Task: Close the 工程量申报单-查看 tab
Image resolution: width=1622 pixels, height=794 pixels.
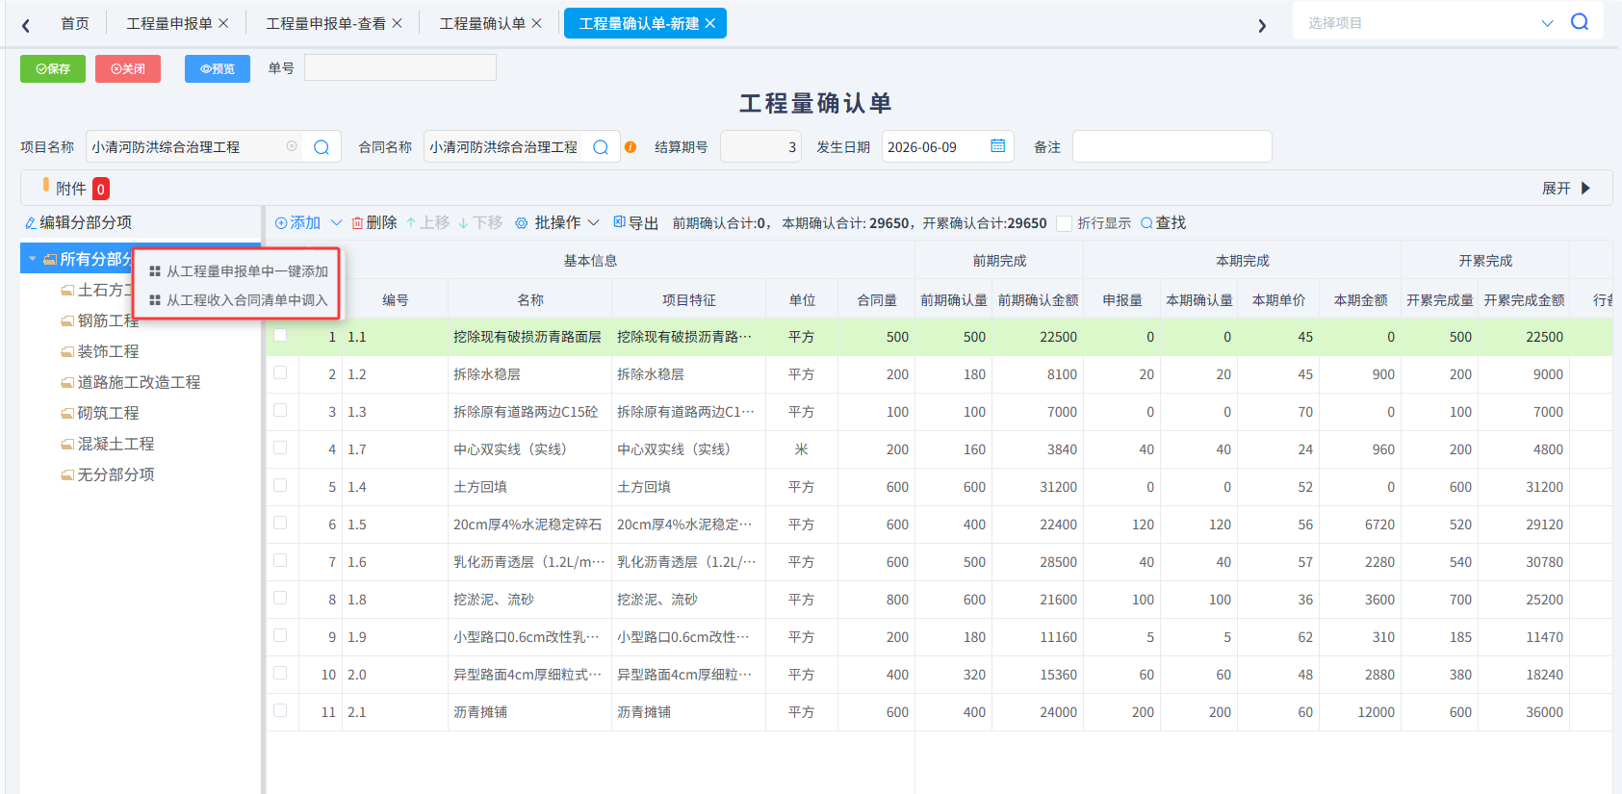Action: [397, 23]
